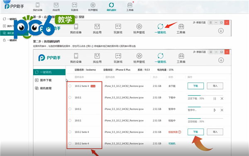Select the last 10.0.2 beta 4 firmware radio button
The height and width of the screenshot is (156, 249).
tap(70, 144)
